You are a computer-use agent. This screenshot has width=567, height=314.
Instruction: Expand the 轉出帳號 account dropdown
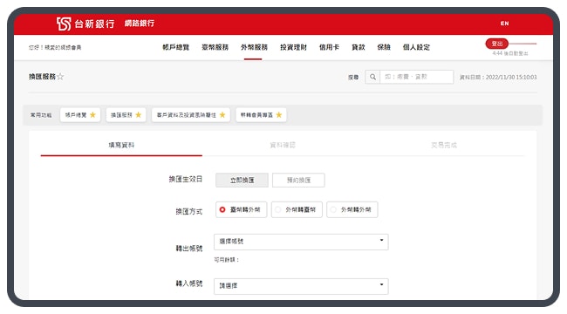coord(301,242)
